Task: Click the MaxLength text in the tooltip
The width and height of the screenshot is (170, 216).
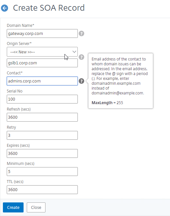Action: [102, 103]
